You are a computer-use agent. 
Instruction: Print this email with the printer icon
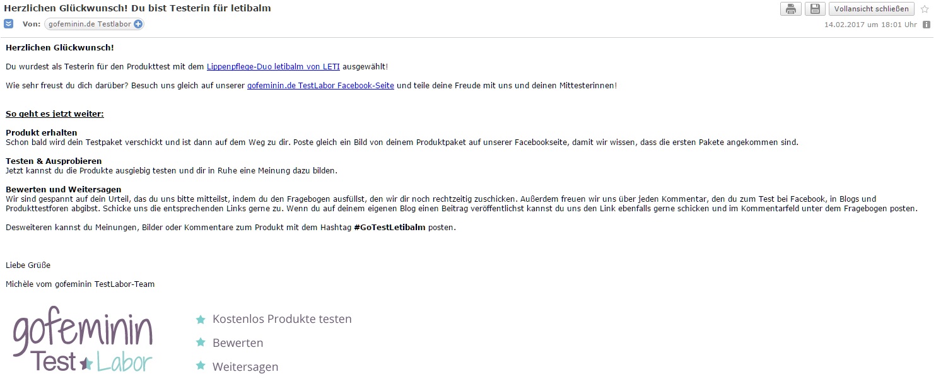[790, 9]
